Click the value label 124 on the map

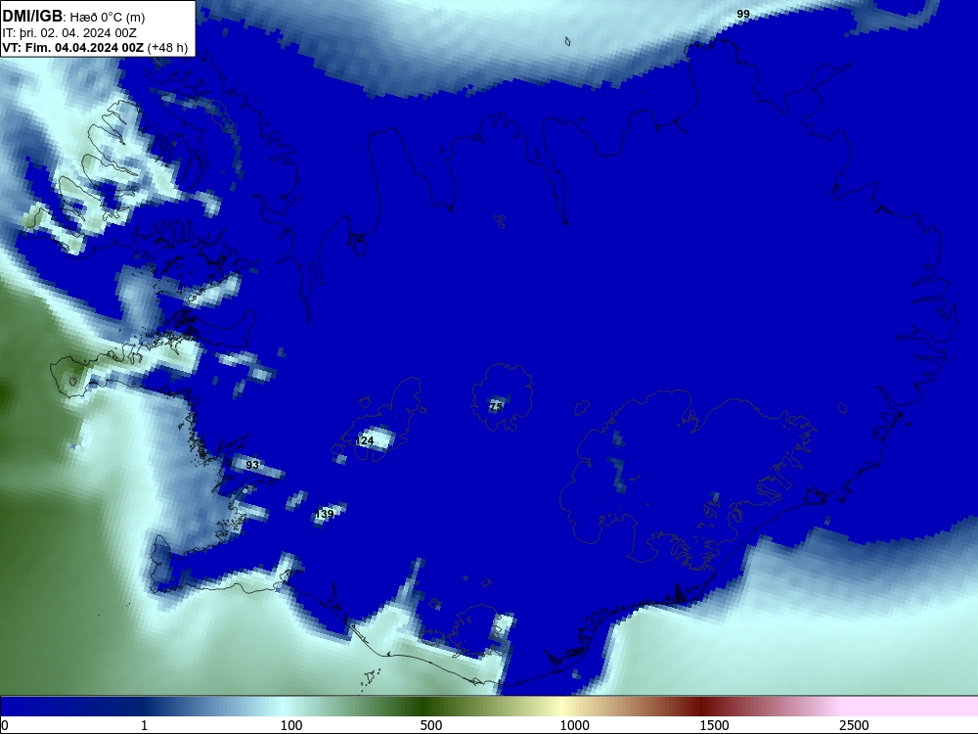(x=364, y=440)
